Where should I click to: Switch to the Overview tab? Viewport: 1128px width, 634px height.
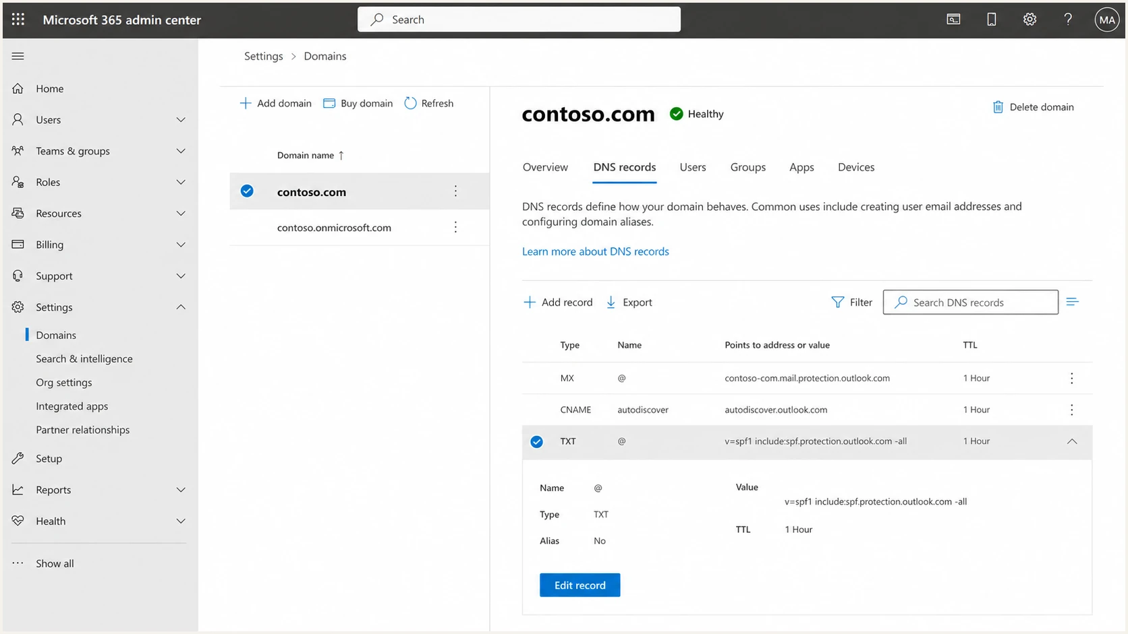point(545,167)
